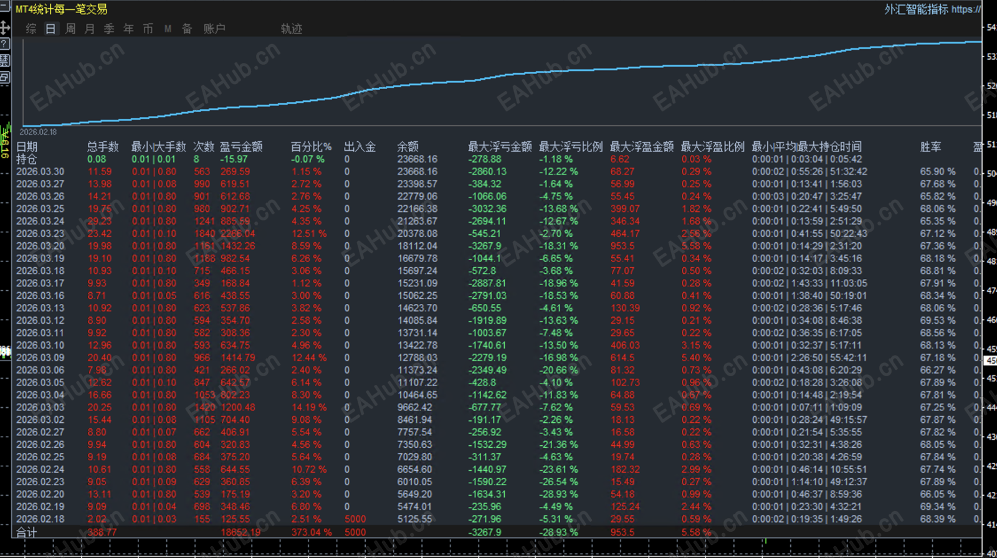Click the boxed icon below the help icon
Viewport: 997px width, 558px height.
pos(4,60)
